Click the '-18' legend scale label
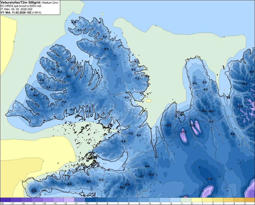This screenshot has width=255, height=205. coord(2,203)
